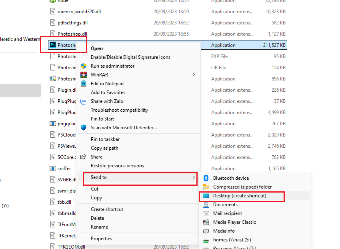Viewport: 340px width, 249px height.
Task: Select Open from the context menu
Action: tap(97, 48)
